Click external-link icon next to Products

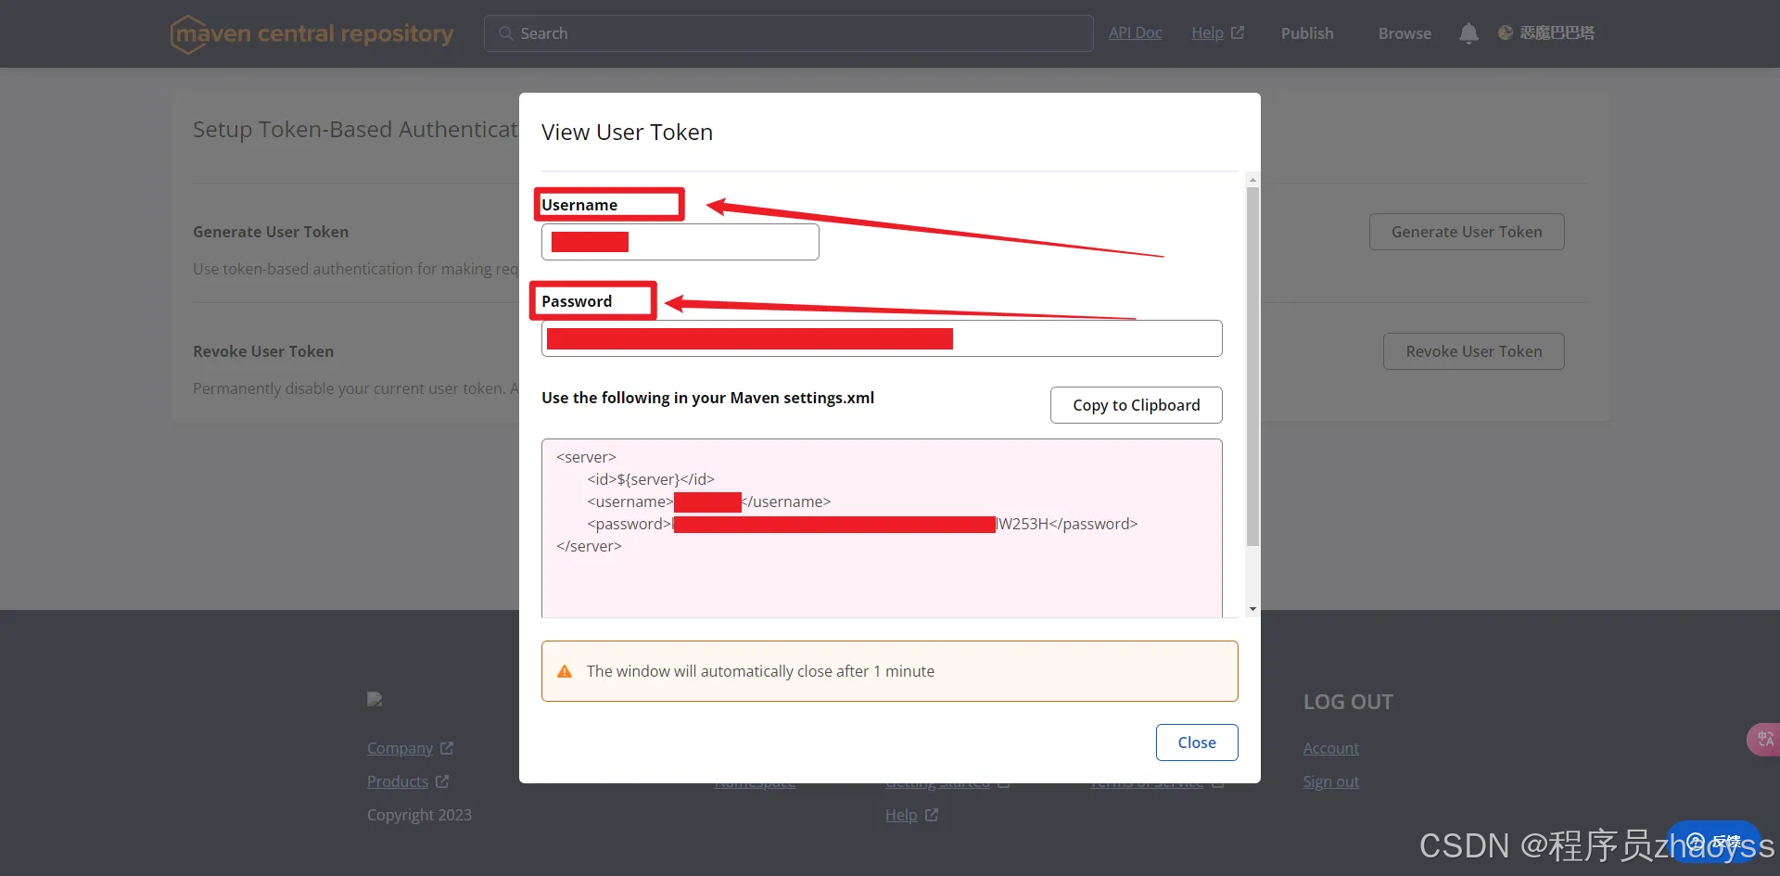coord(442,781)
